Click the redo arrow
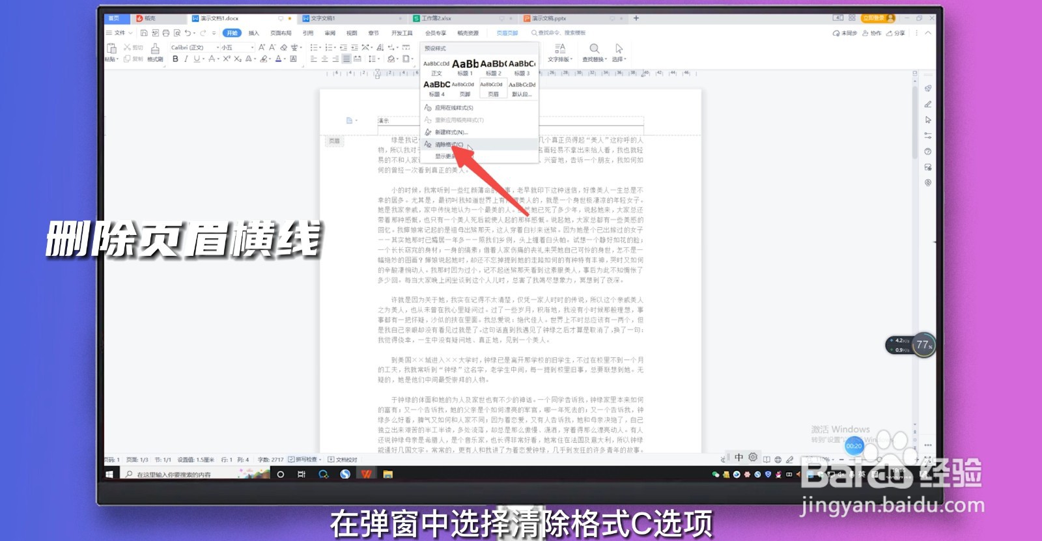The width and height of the screenshot is (1042, 541). [x=203, y=33]
